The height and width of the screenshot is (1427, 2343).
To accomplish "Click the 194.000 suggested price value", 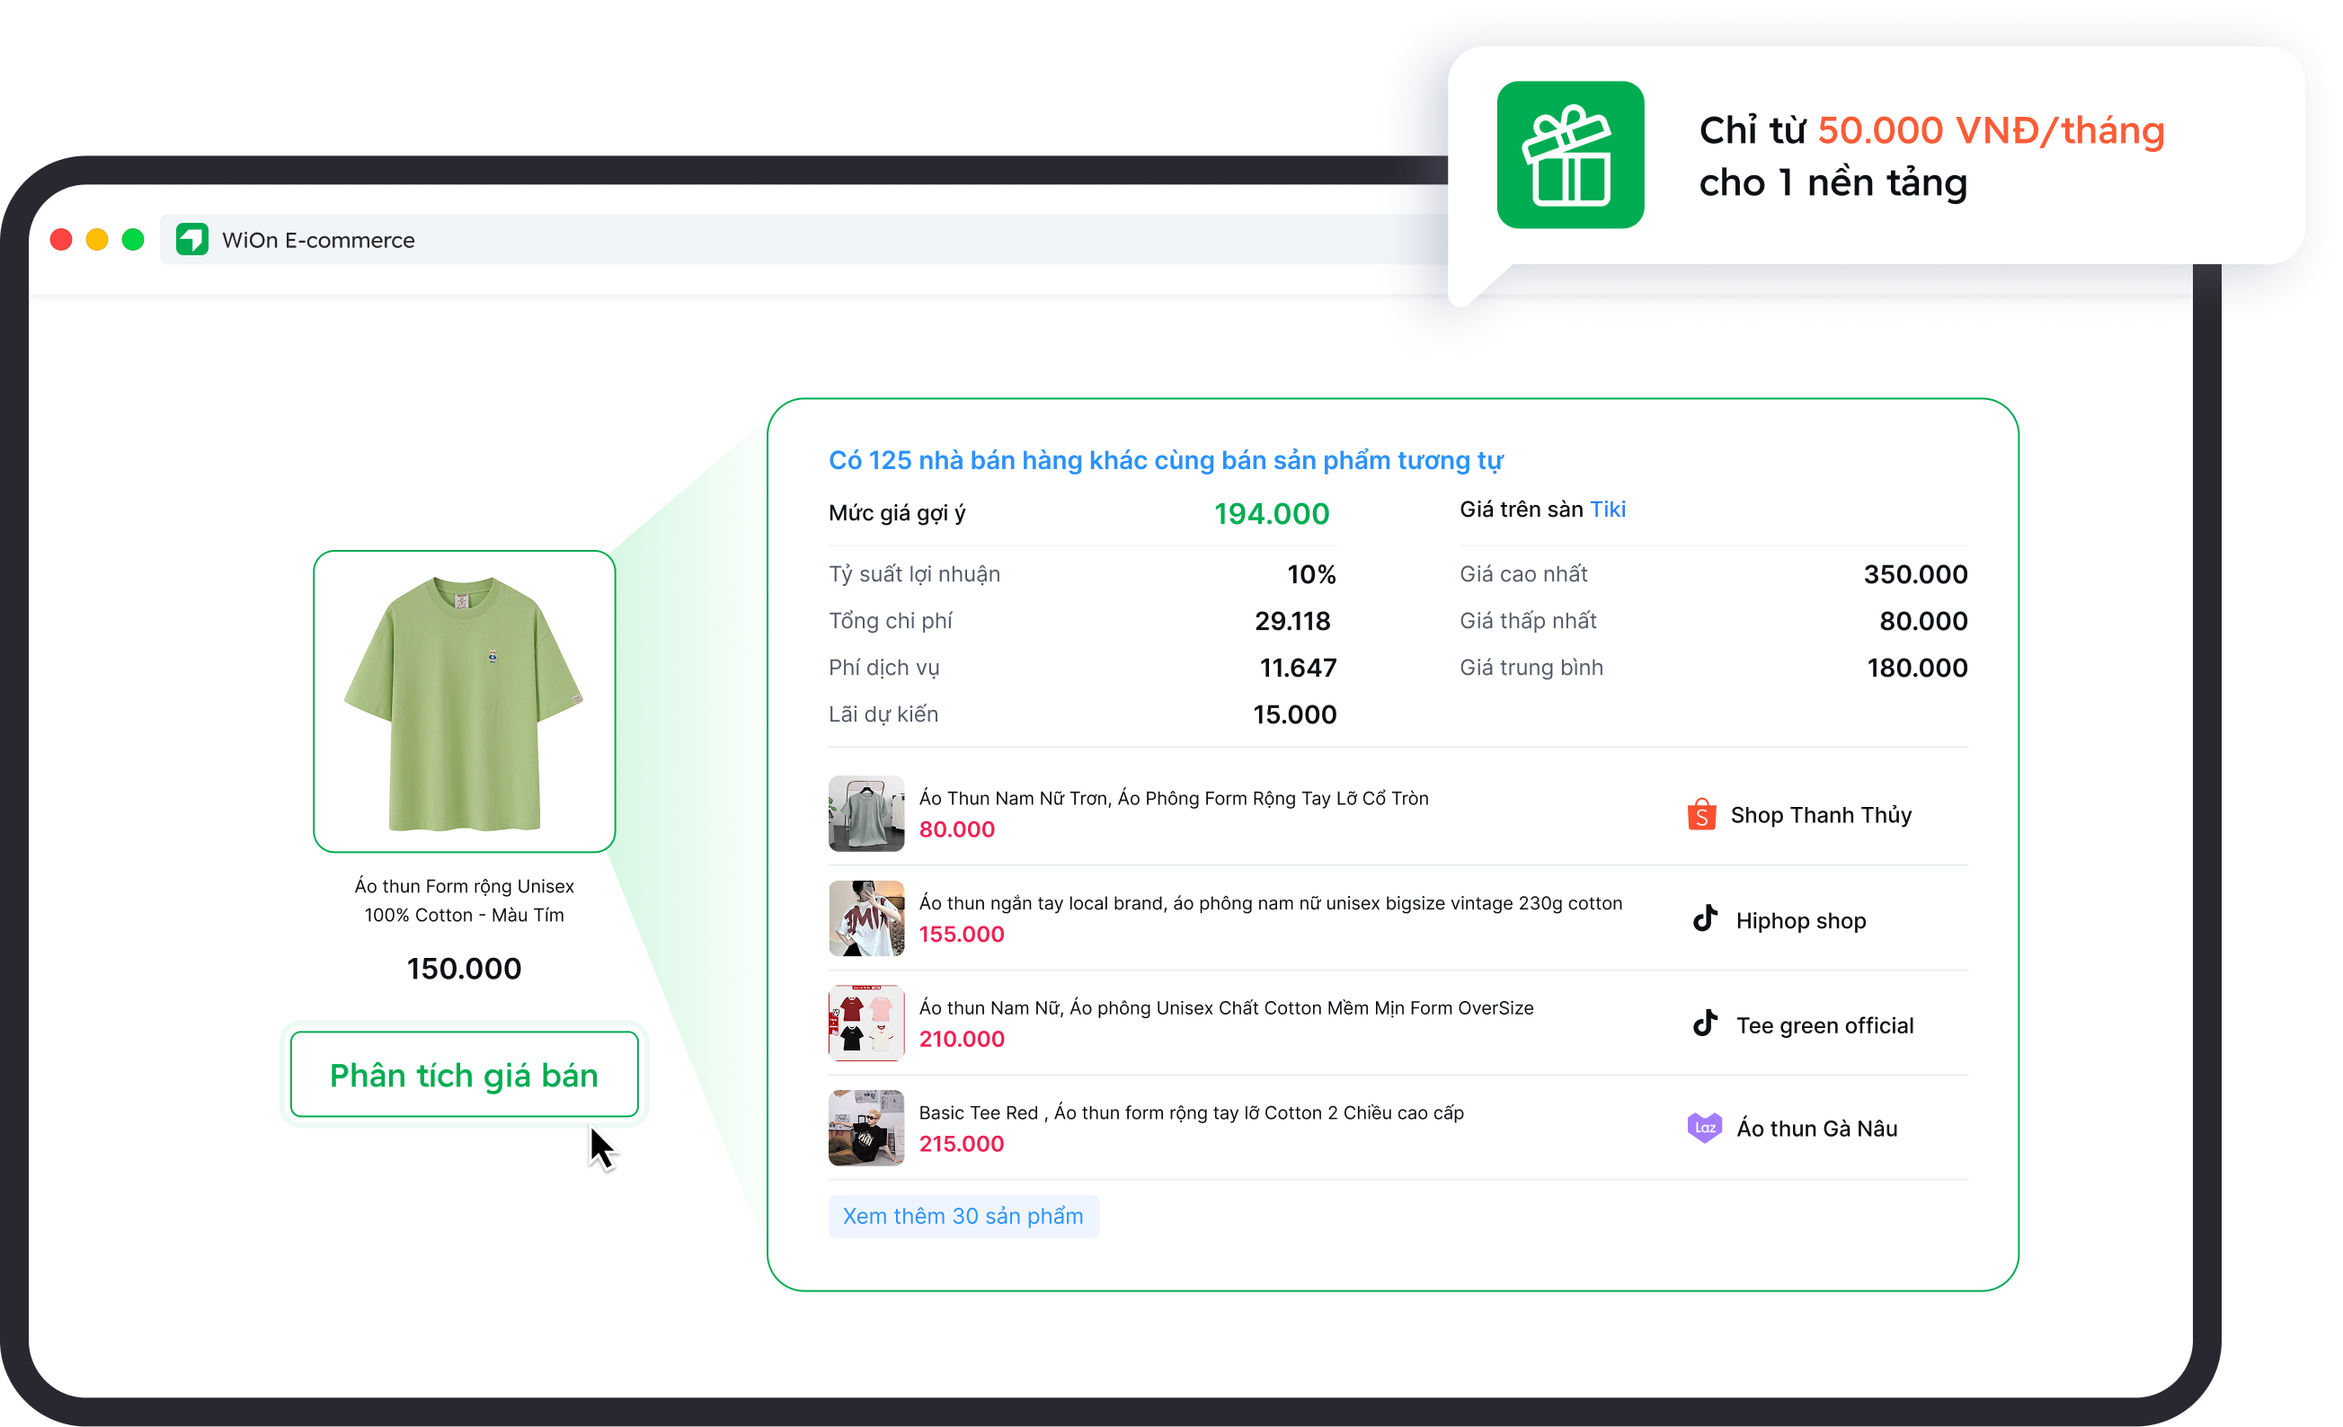I will pos(1271,513).
